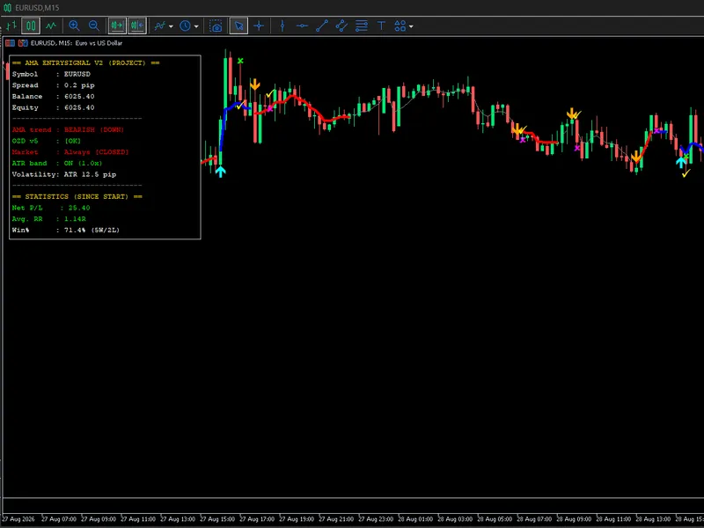
Task: Click the 'ATR band : ON (1.0x)' line
Action: click(x=57, y=164)
